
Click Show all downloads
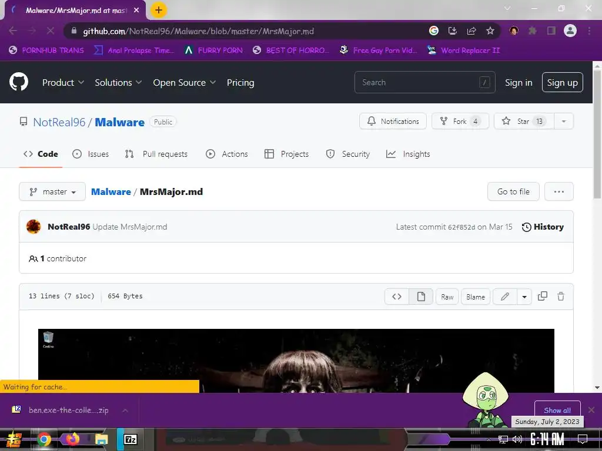point(557,410)
